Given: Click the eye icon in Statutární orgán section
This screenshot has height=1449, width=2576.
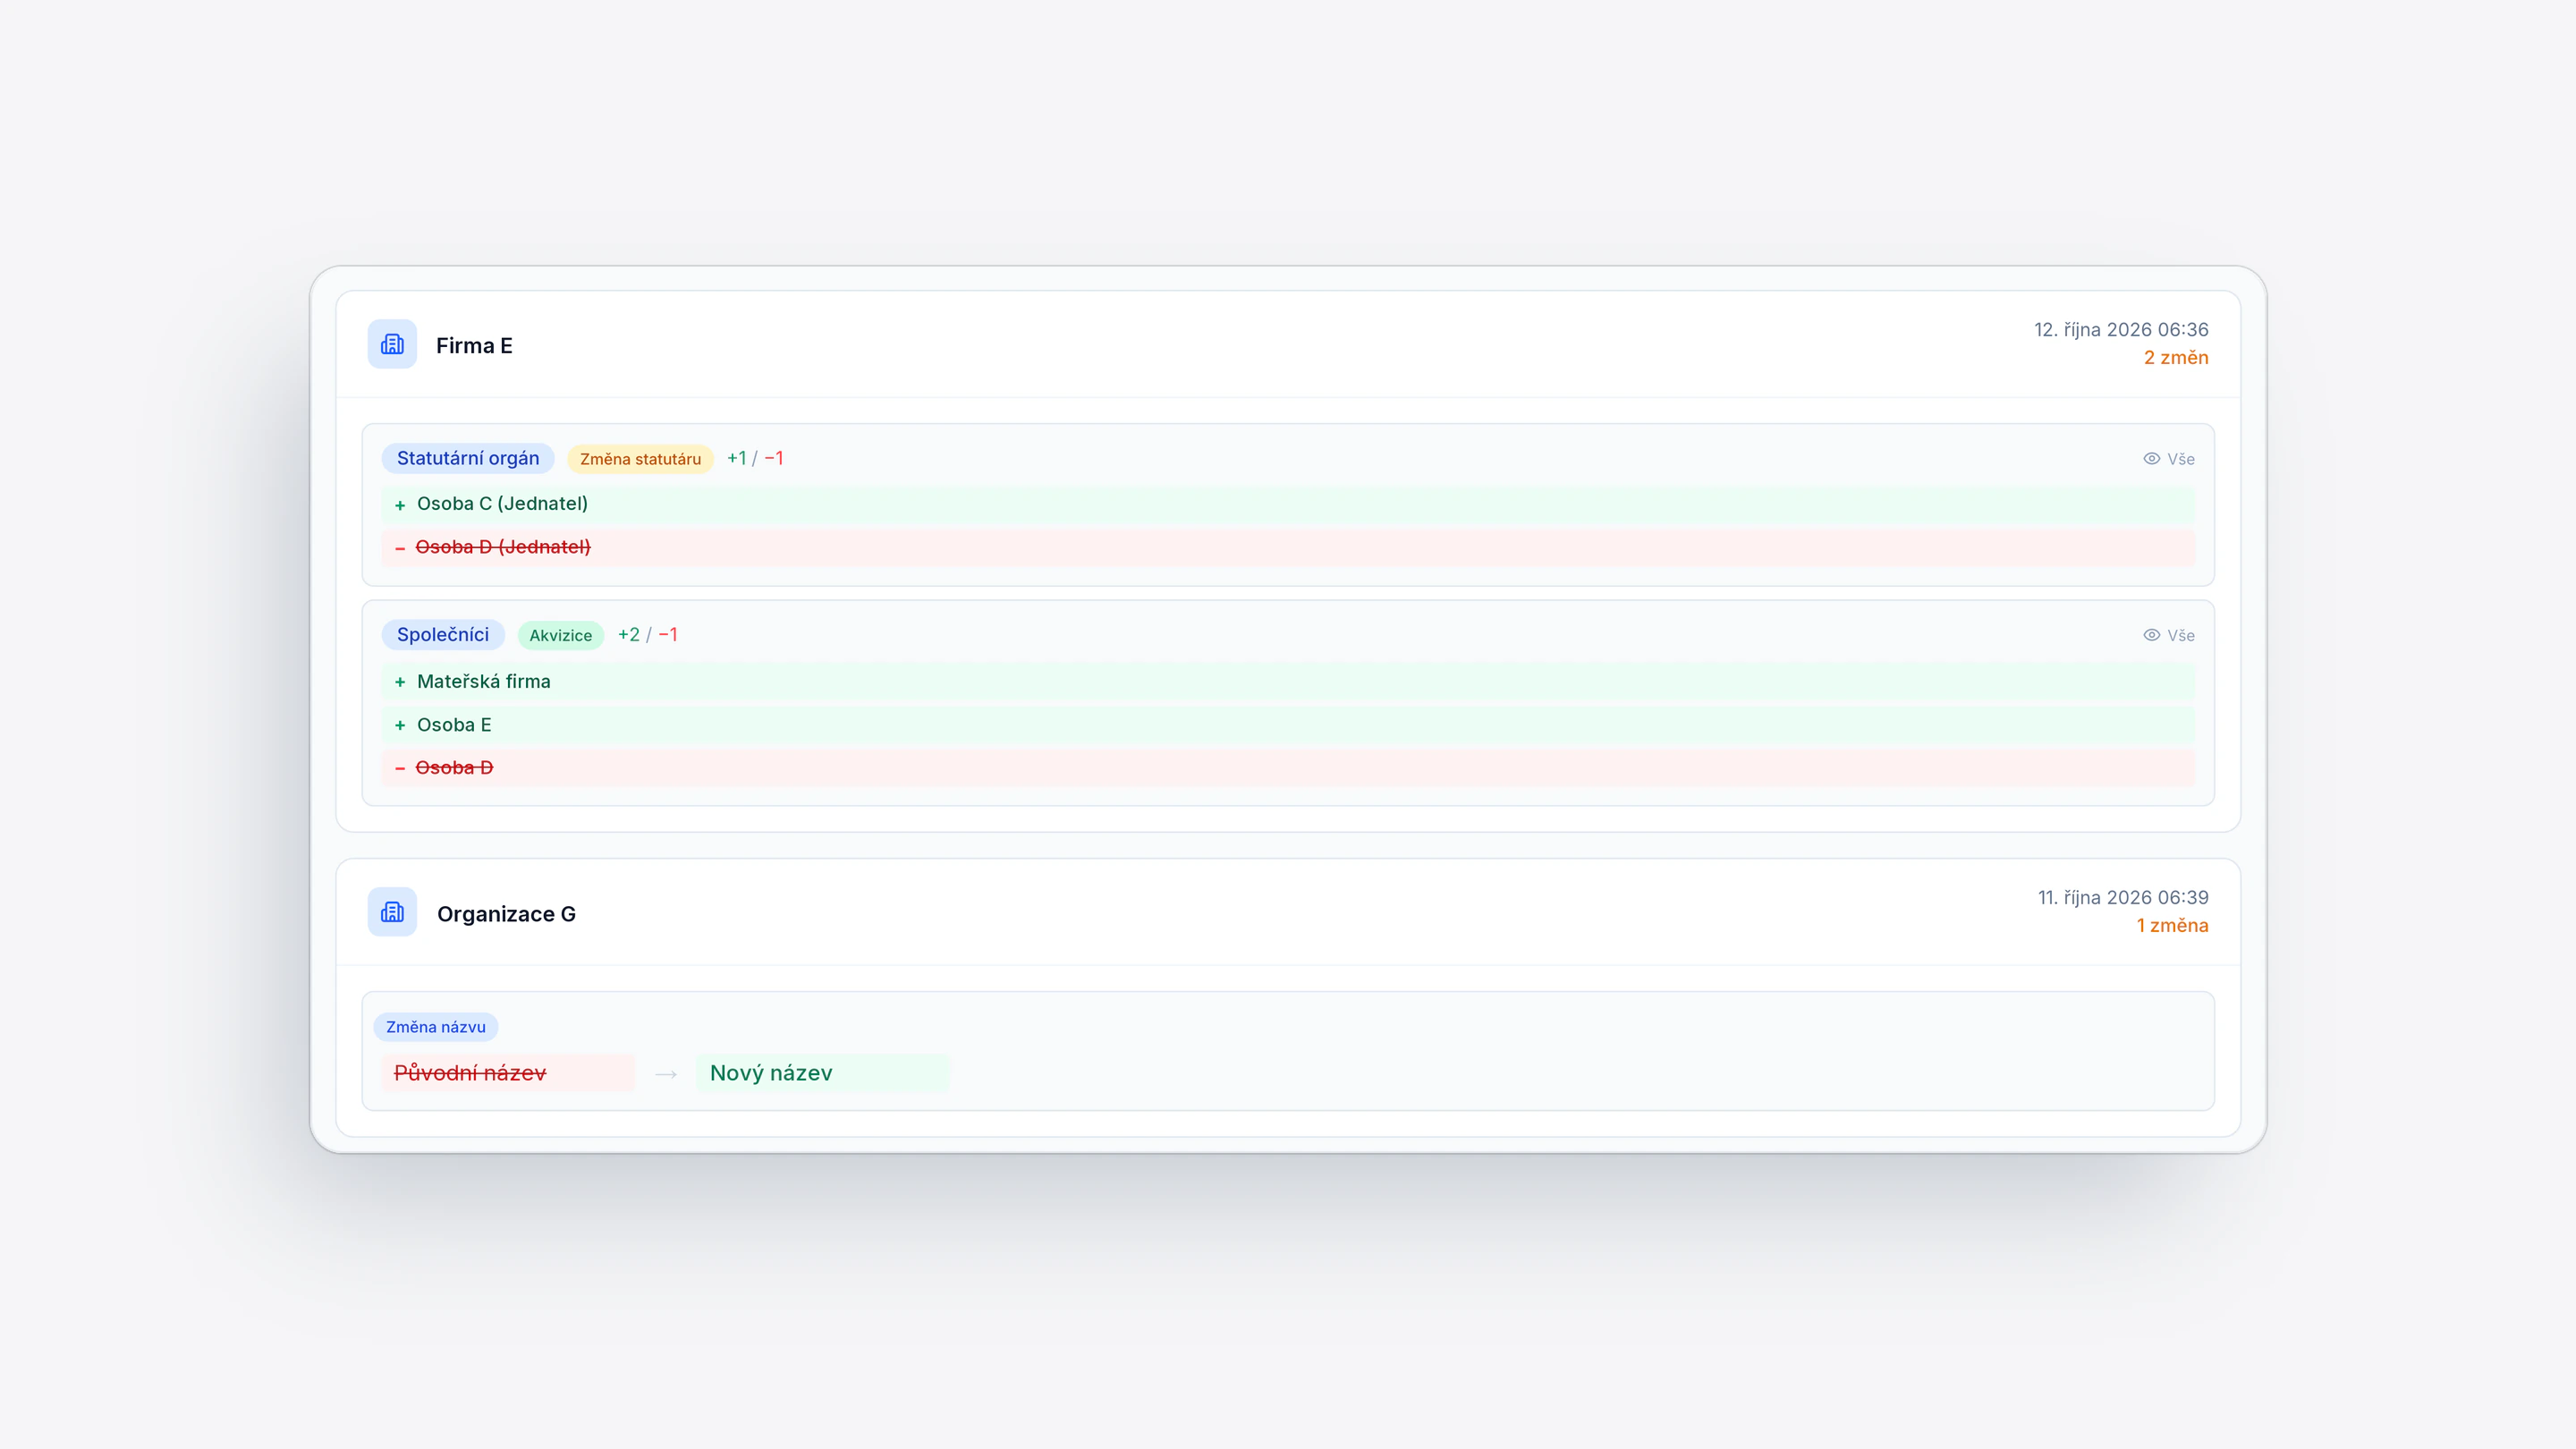Looking at the screenshot, I should [2152, 459].
